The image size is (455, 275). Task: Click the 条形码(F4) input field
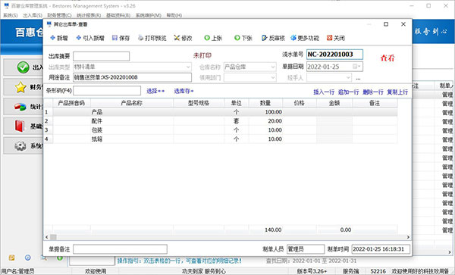107,91
